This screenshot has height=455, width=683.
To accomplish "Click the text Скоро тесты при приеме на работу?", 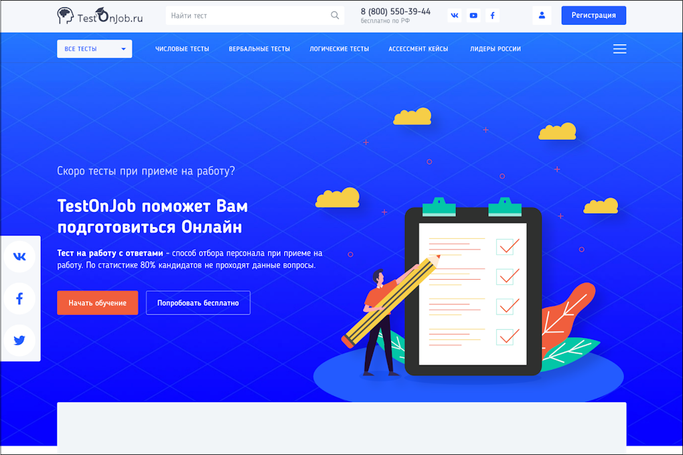I will 146,171.
